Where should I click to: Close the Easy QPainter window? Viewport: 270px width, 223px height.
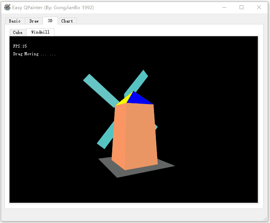[x=259, y=7]
